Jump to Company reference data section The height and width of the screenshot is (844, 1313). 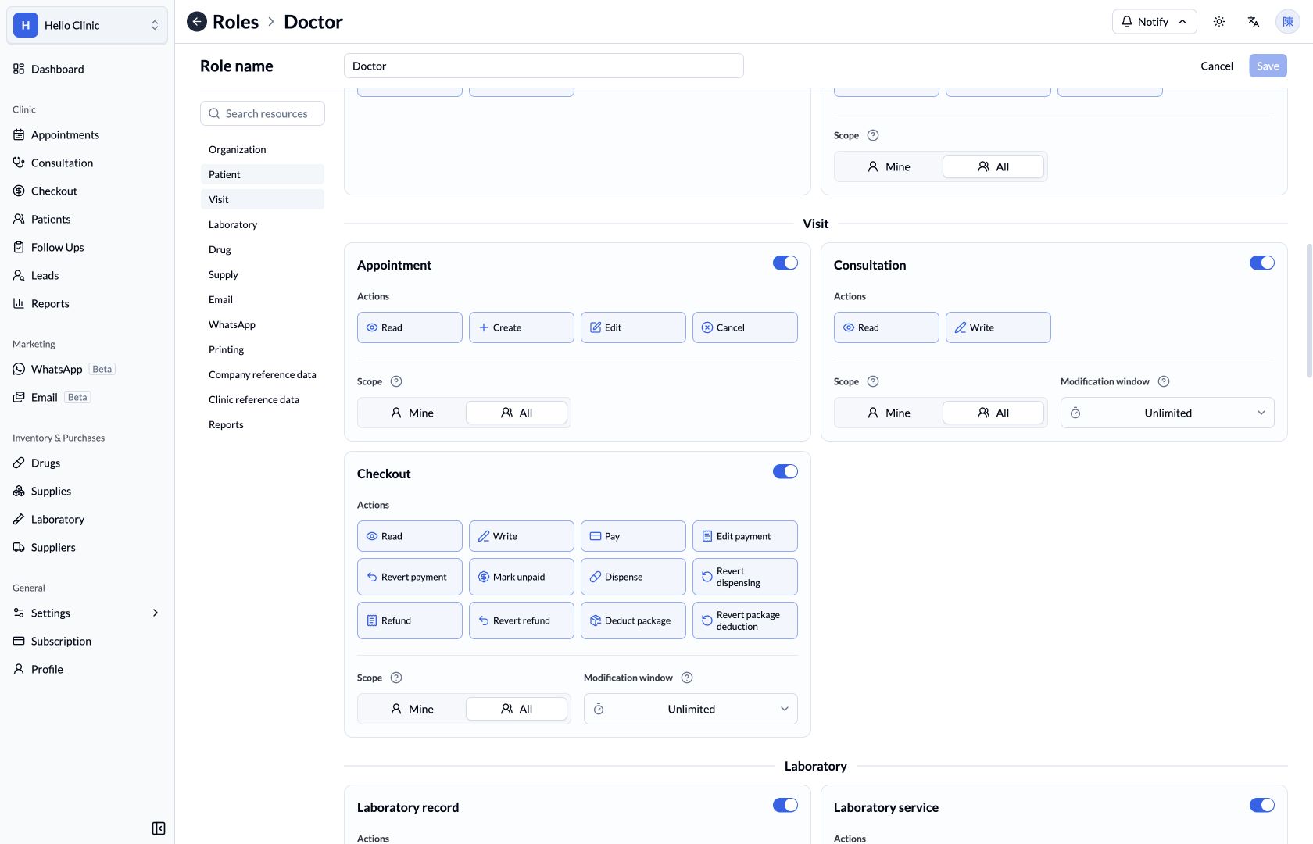(263, 374)
